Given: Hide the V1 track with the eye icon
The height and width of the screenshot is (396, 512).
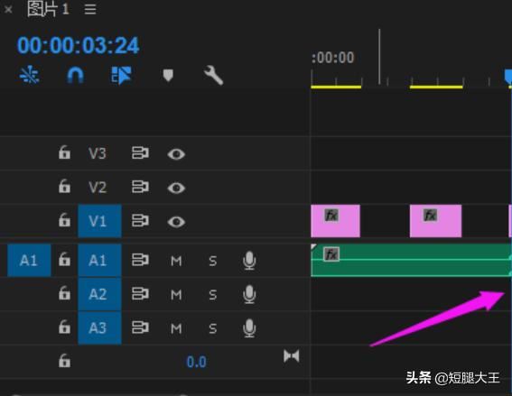Looking at the screenshot, I should pos(176,222).
